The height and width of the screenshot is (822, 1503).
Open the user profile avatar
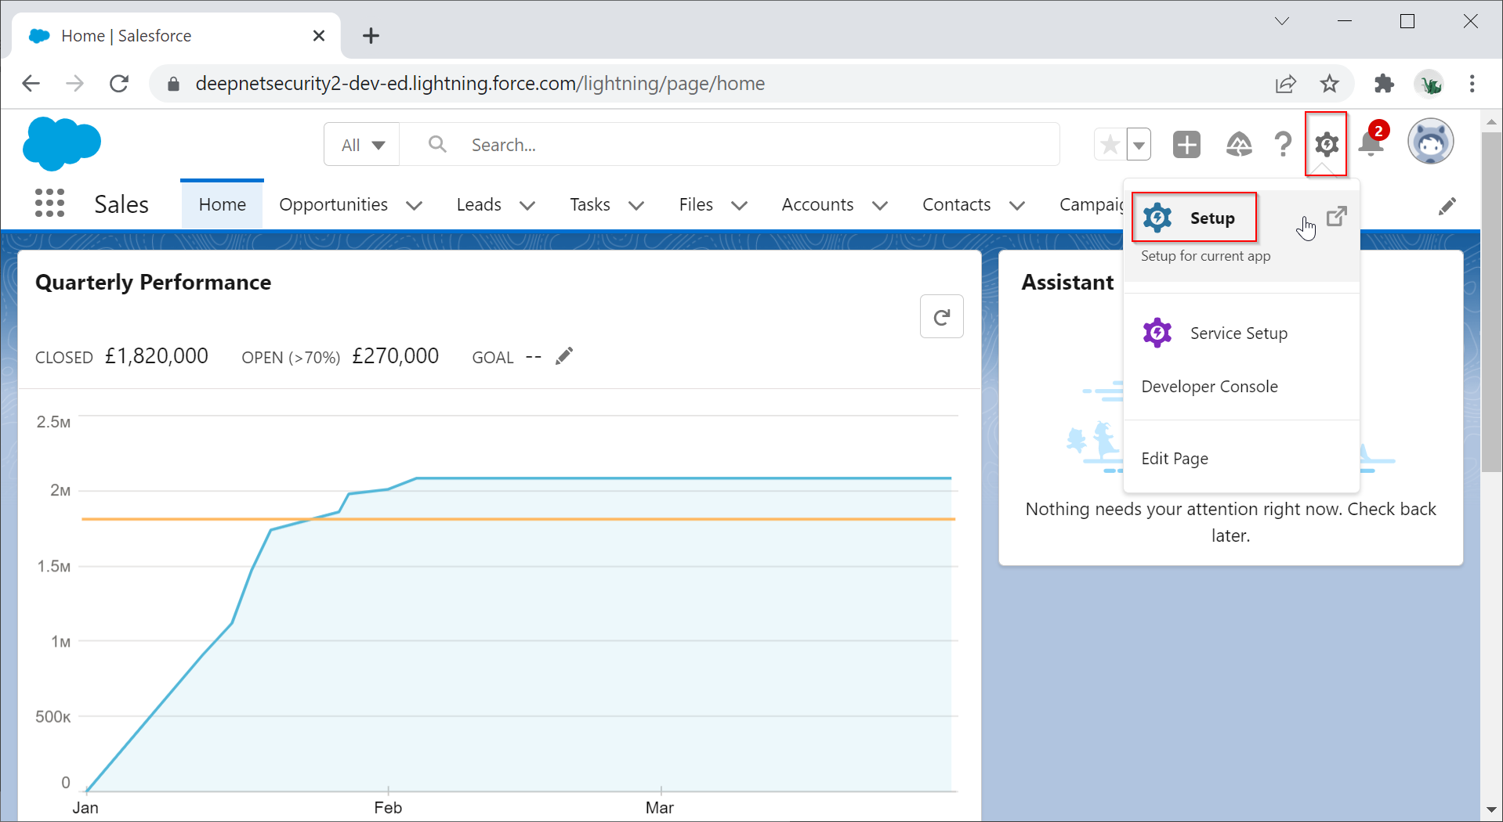[x=1430, y=142]
